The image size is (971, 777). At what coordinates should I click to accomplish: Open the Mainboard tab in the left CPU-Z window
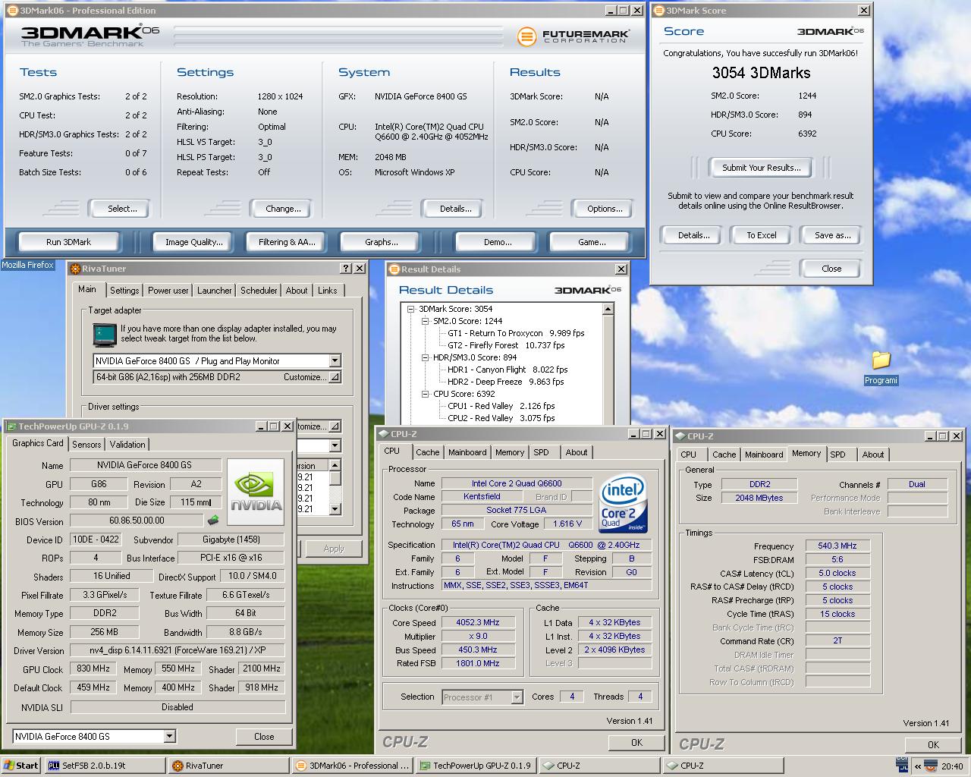coord(467,452)
